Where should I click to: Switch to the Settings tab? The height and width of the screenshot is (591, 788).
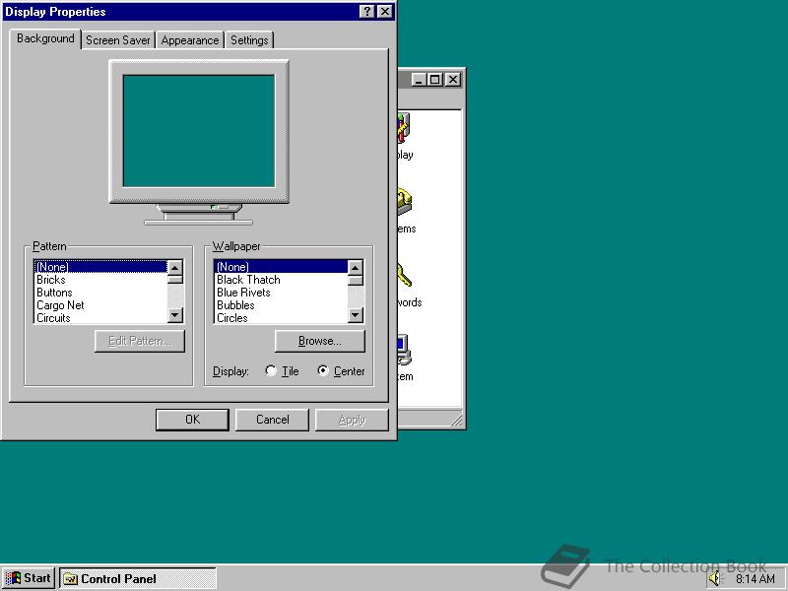pos(249,40)
